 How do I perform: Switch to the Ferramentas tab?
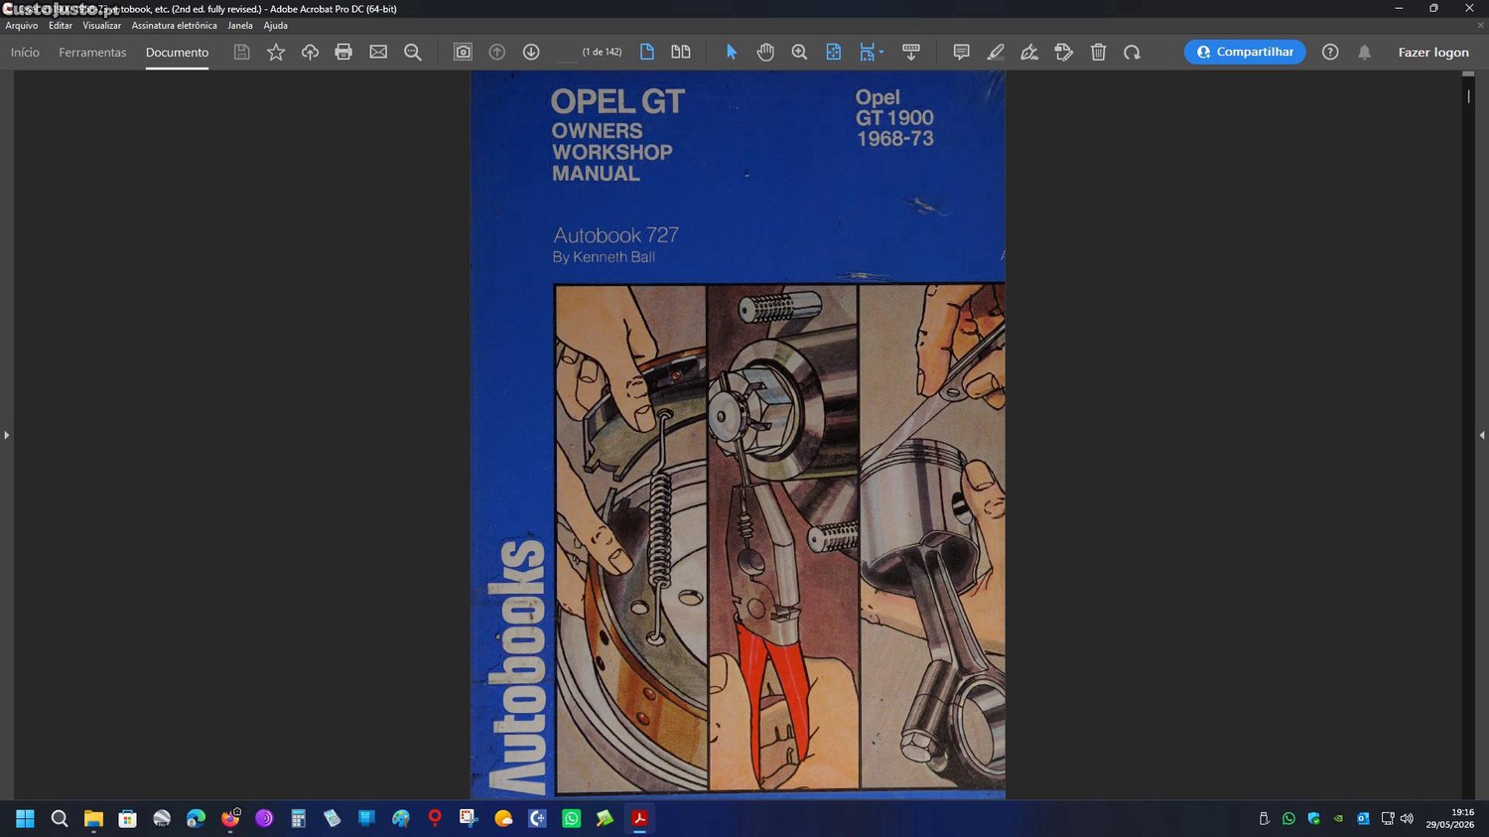click(x=92, y=52)
